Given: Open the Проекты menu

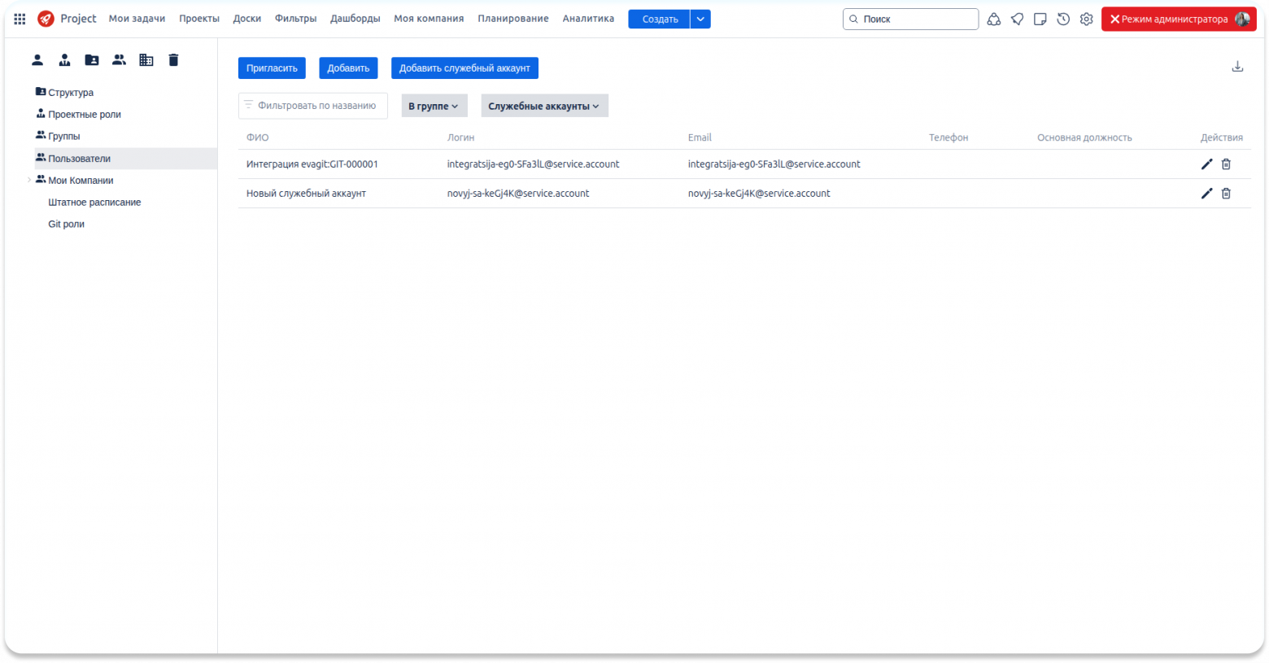Looking at the screenshot, I should click(x=199, y=19).
